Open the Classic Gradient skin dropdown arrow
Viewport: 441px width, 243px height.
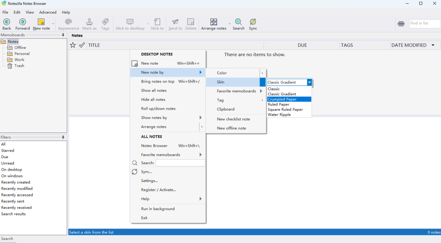click(309, 83)
